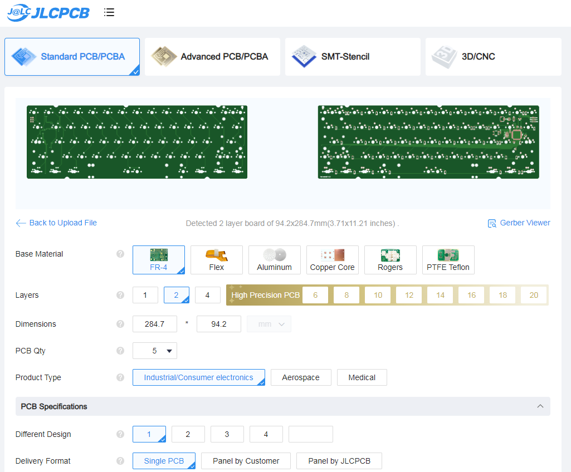Choose 16 layers High Precision PCB
Image resolution: width=571 pixels, height=472 pixels.
point(472,295)
